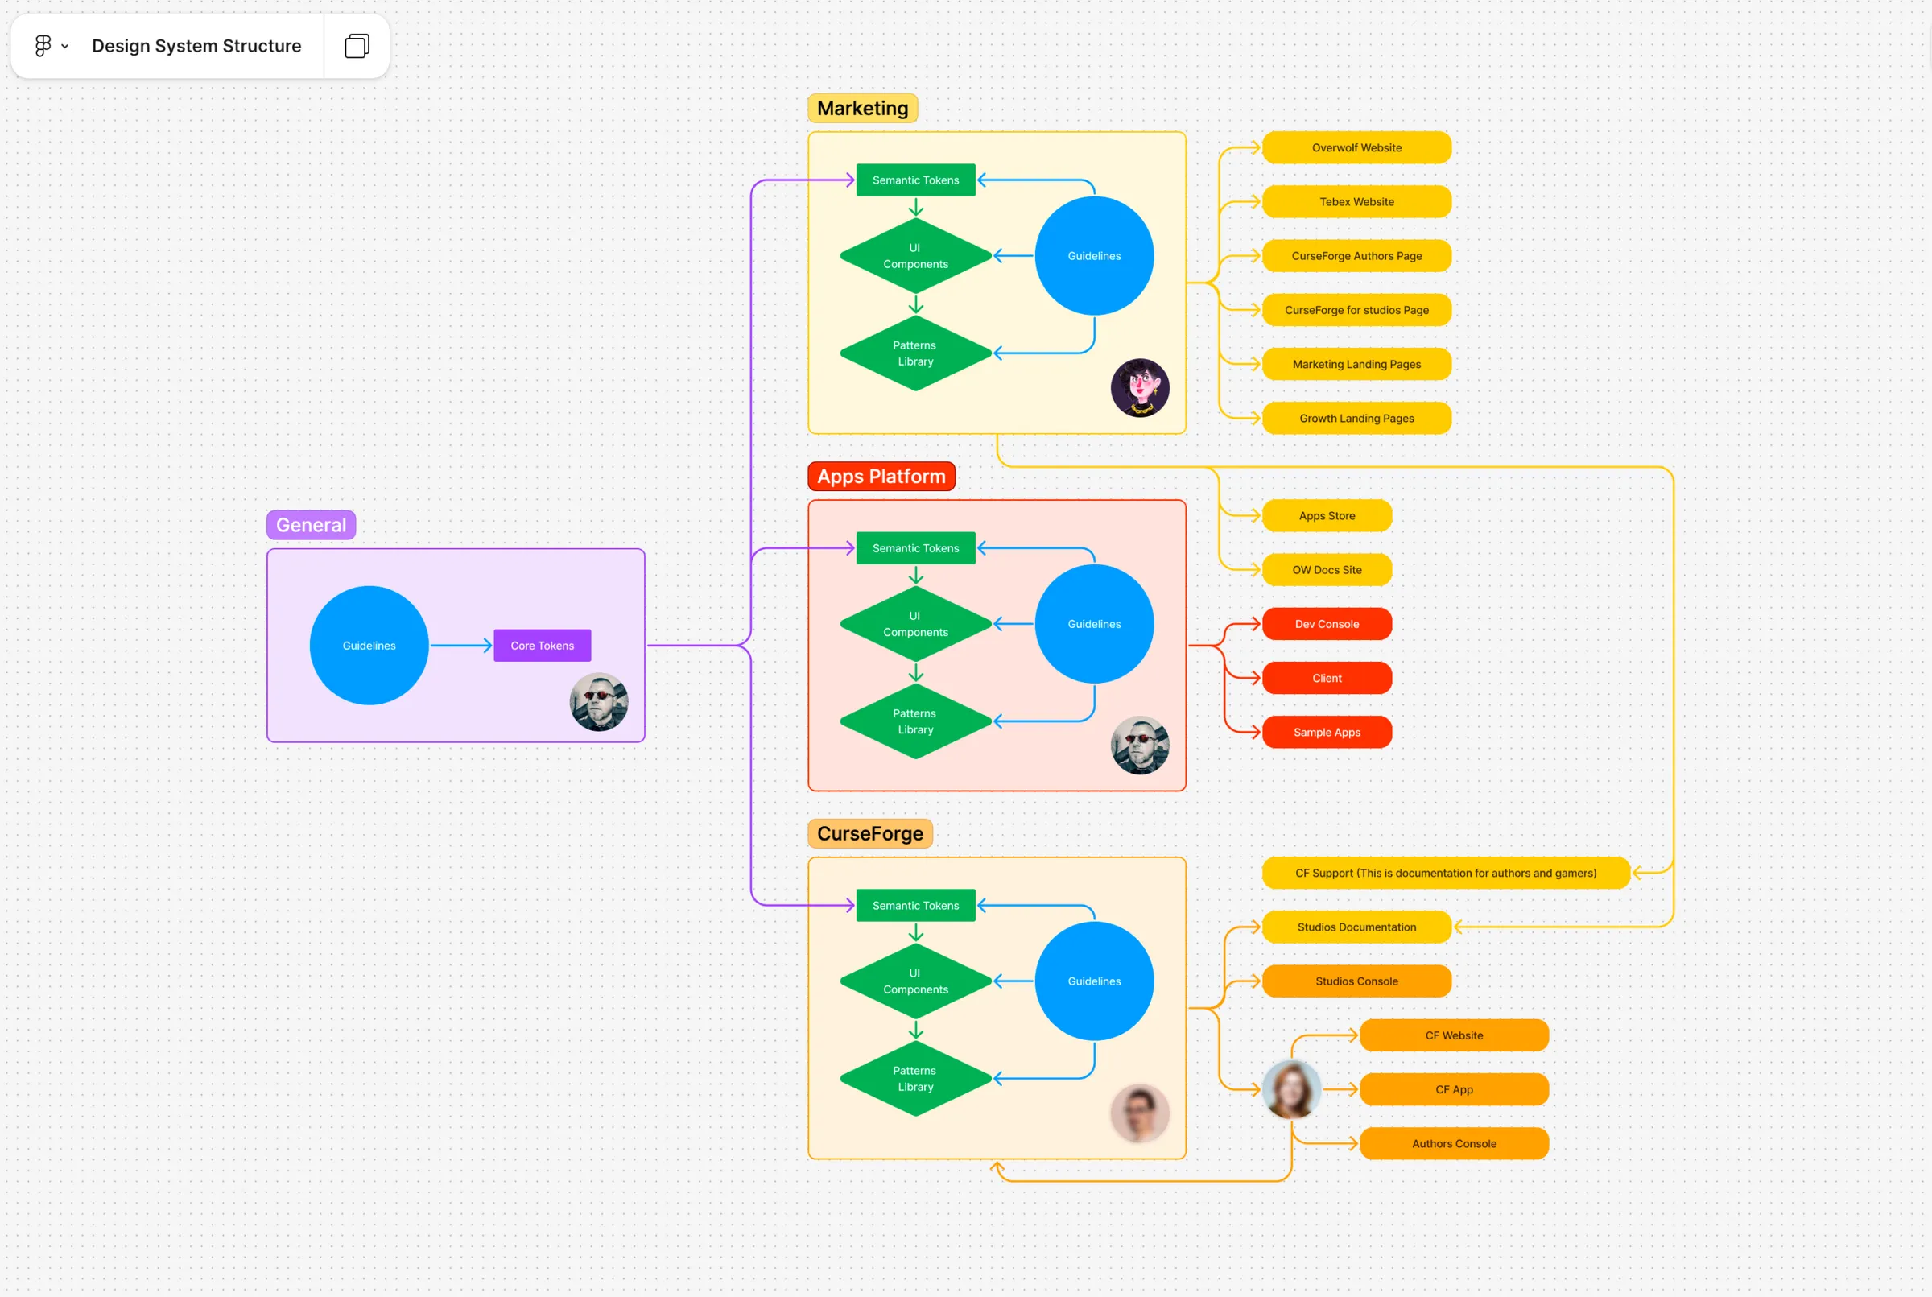The height and width of the screenshot is (1297, 1932).
Task: Select UI Components diamond in Apps Platform
Action: [916, 624]
